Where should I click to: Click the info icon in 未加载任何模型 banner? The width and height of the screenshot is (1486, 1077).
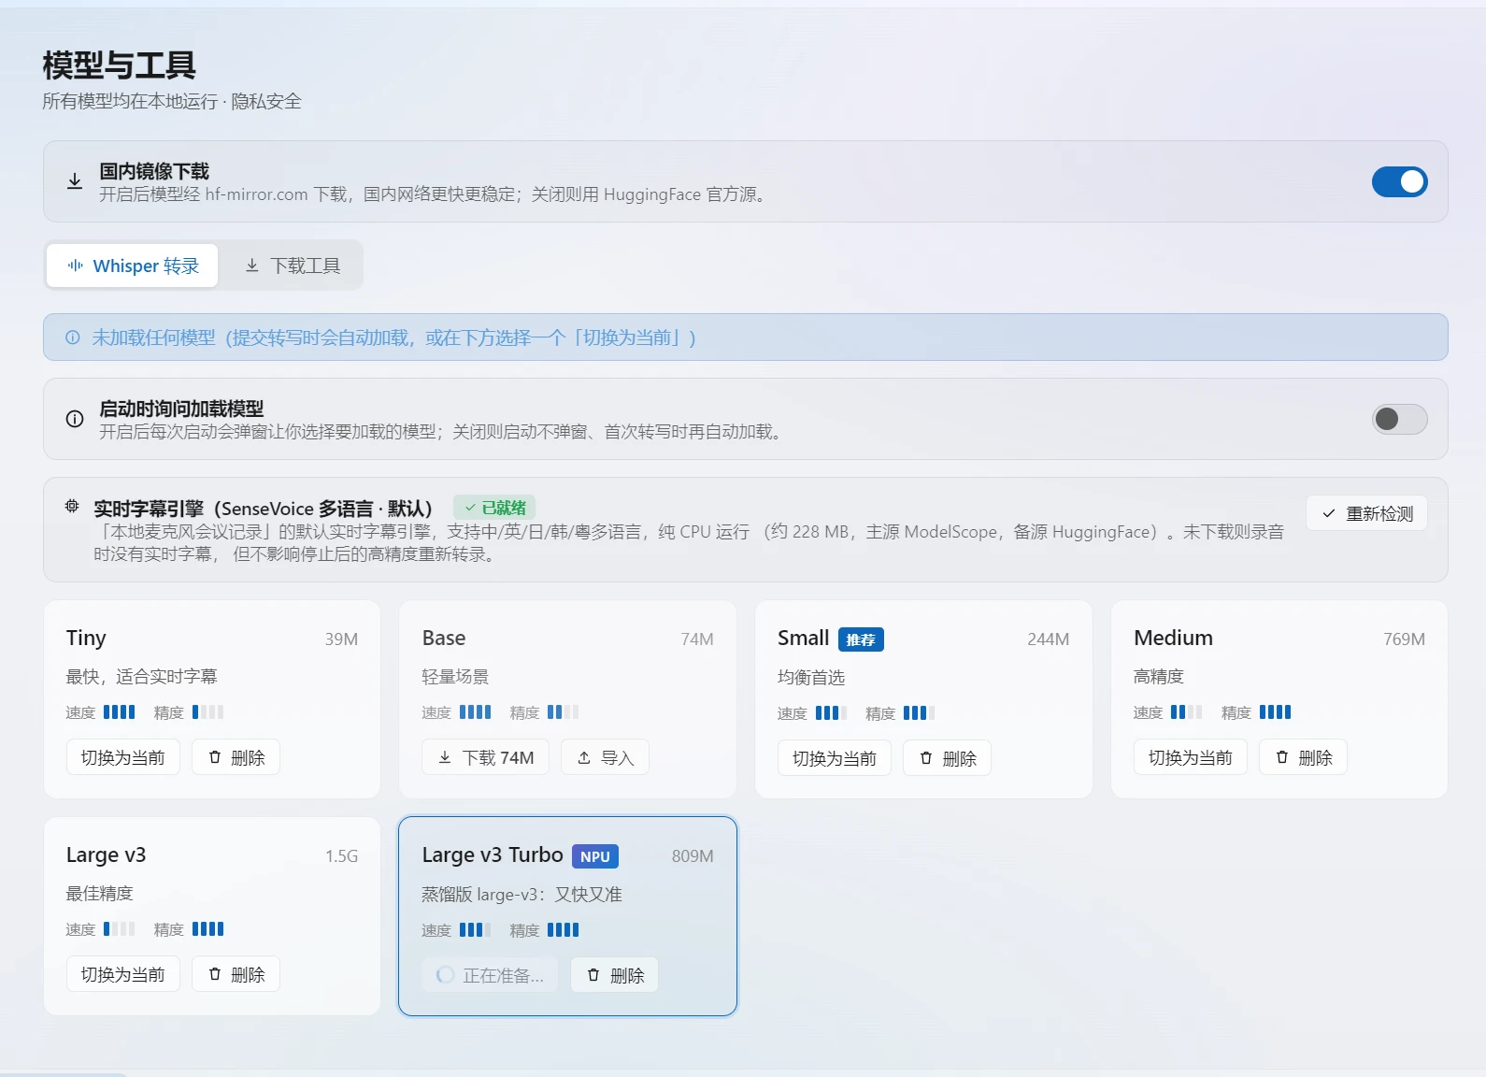[x=73, y=337]
